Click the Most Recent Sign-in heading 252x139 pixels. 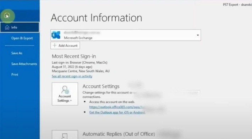click(x=74, y=56)
